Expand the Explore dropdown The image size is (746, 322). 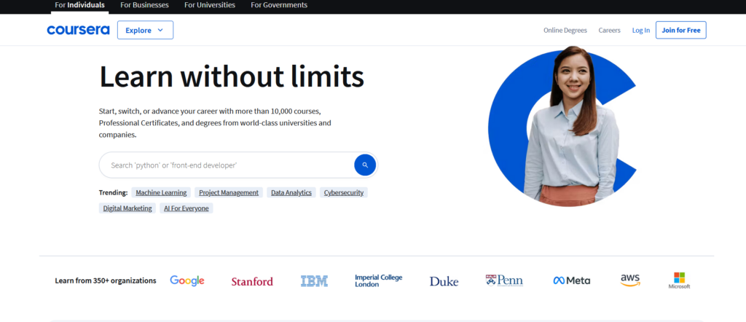click(x=145, y=30)
